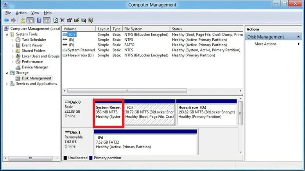Click the magnifier Explore toolbar icon
The height and width of the screenshot is (171, 305).
[x=84, y=20]
